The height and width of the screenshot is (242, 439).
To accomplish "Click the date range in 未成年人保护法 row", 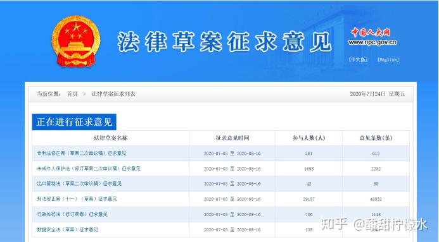I will pos(232,169).
